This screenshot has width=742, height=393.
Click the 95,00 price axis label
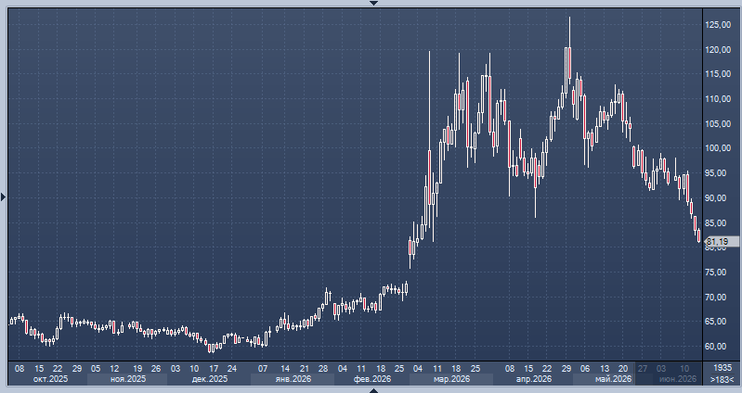716,173
